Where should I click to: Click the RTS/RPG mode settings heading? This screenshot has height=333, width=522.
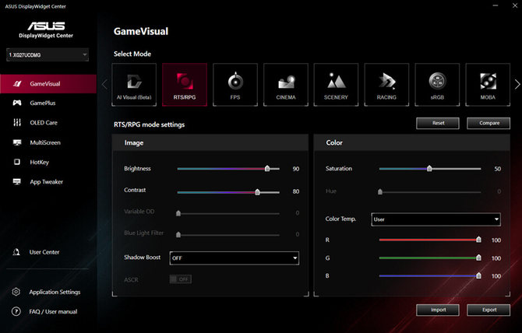pos(149,124)
